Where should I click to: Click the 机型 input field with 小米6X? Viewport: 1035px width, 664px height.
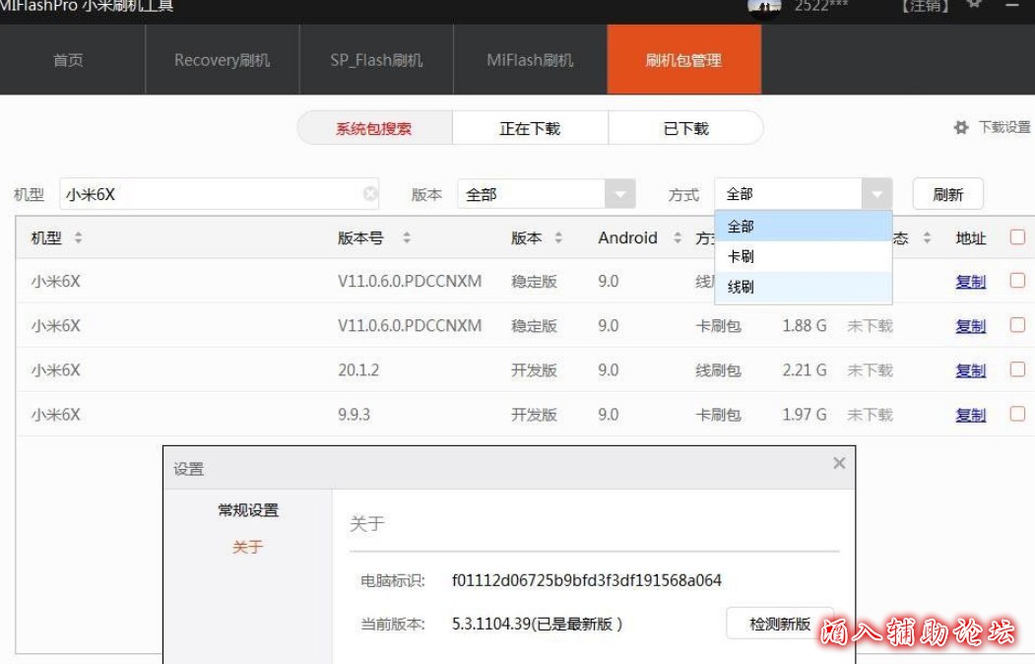pyautogui.click(x=207, y=194)
